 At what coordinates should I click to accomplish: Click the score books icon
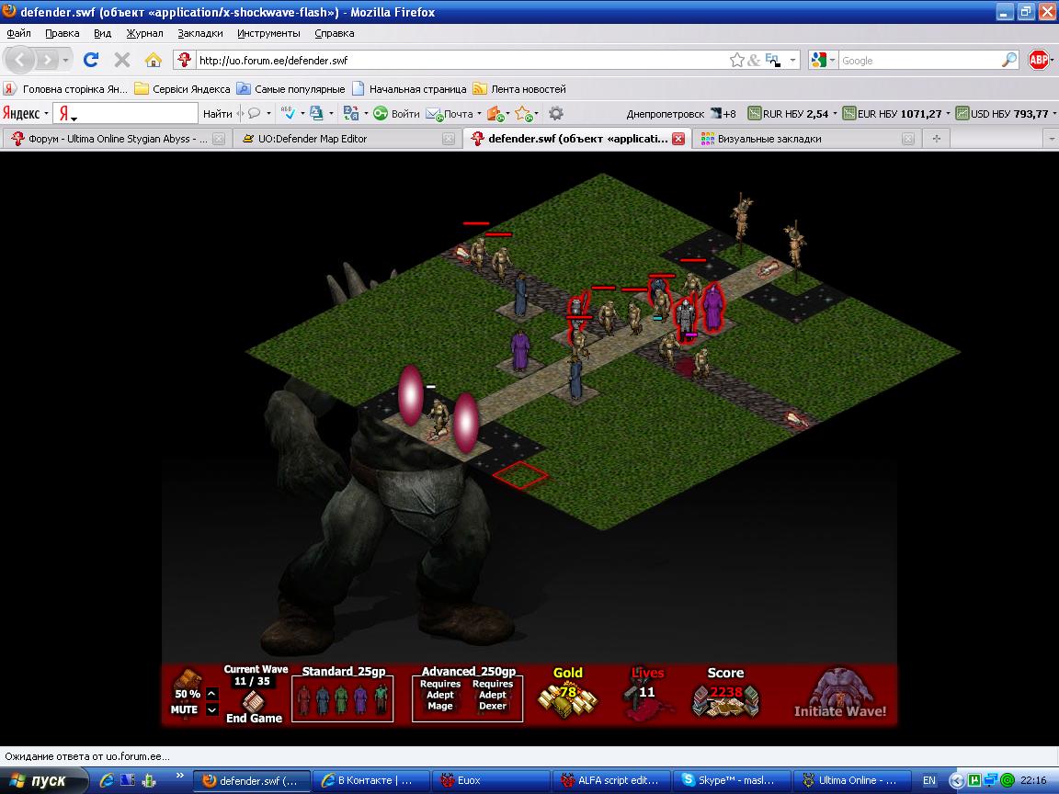pyautogui.click(x=726, y=701)
